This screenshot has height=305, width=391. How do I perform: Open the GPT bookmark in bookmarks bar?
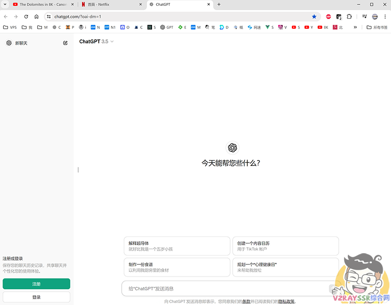click(167, 27)
